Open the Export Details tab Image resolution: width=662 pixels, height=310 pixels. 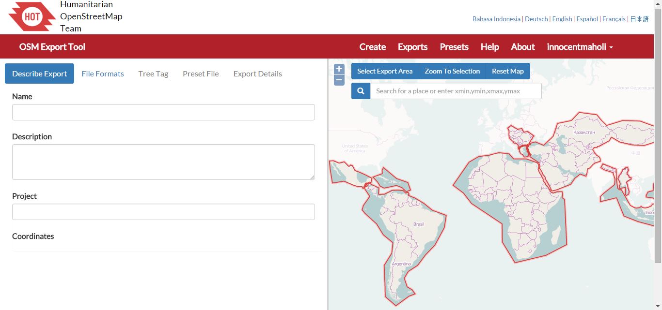[257, 74]
